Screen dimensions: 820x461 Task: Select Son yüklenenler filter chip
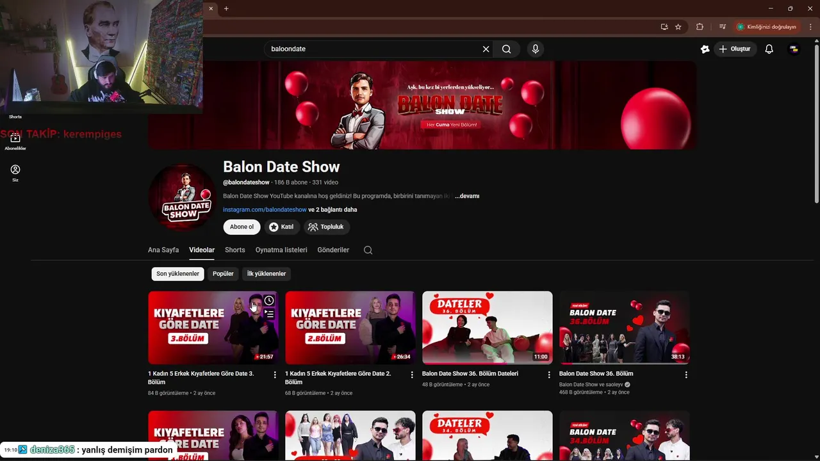pyautogui.click(x=177, y=273)
